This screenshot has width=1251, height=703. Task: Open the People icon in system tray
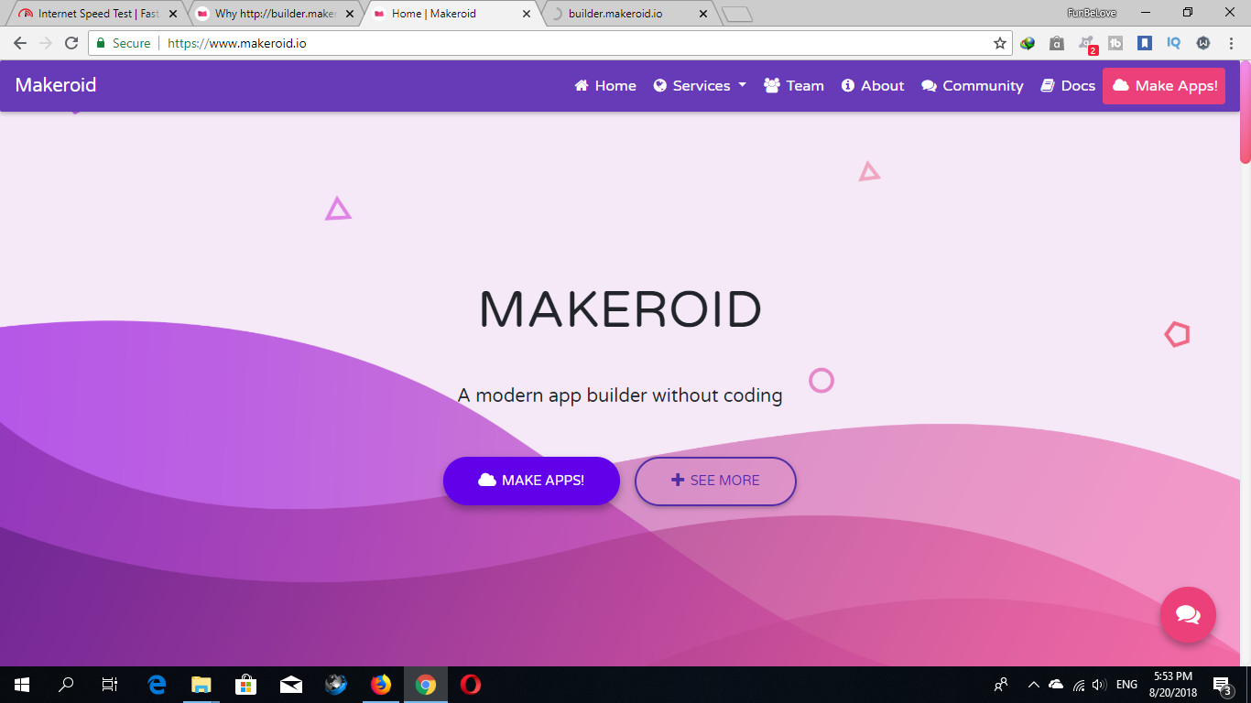click(1001, 685)
